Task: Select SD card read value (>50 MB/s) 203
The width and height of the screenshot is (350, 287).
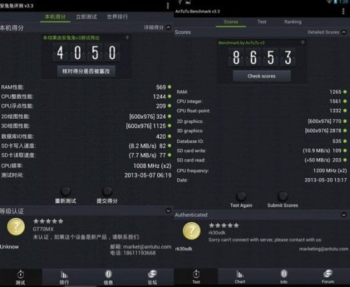Action: 323,160
